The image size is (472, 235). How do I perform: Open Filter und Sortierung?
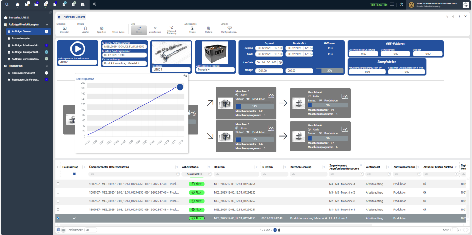click(171, 28)
